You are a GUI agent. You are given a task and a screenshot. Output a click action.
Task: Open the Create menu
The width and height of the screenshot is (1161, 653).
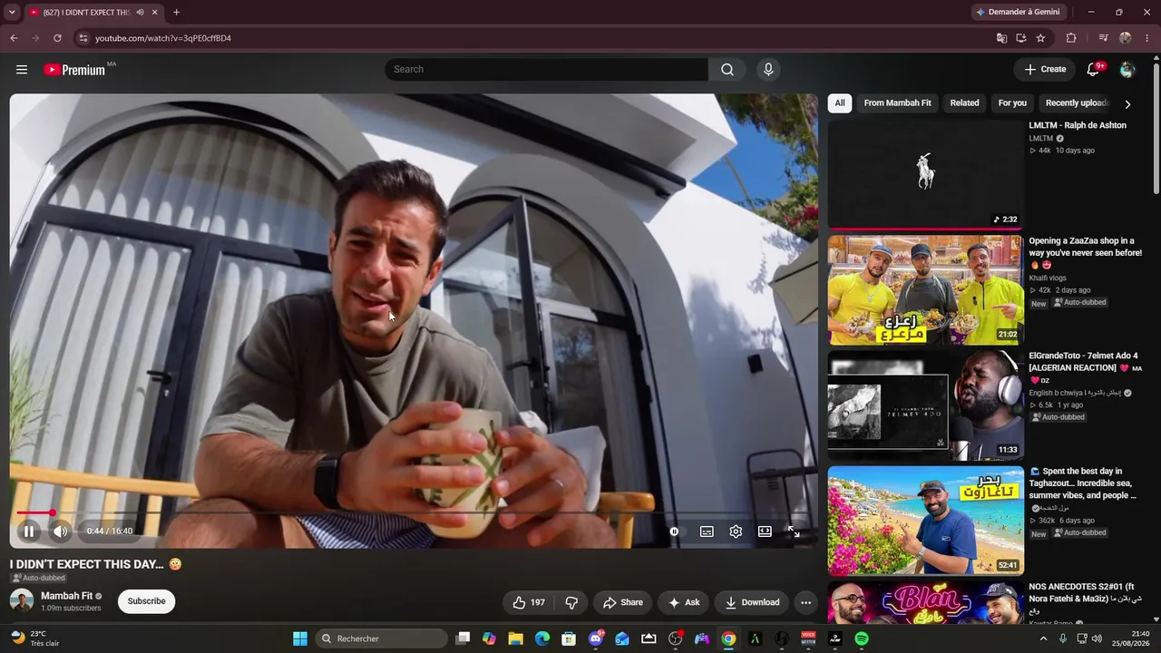(1045, 70)
